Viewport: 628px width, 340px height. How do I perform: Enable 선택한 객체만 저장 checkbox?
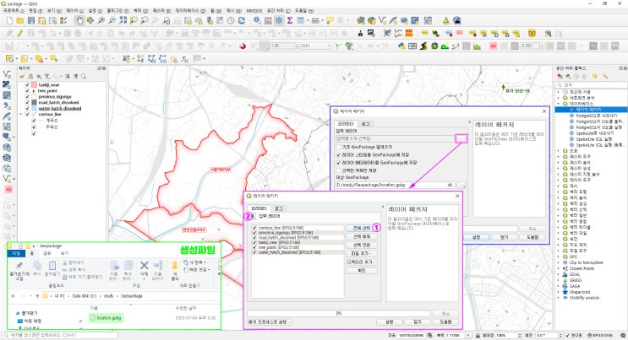coord(339,170)
